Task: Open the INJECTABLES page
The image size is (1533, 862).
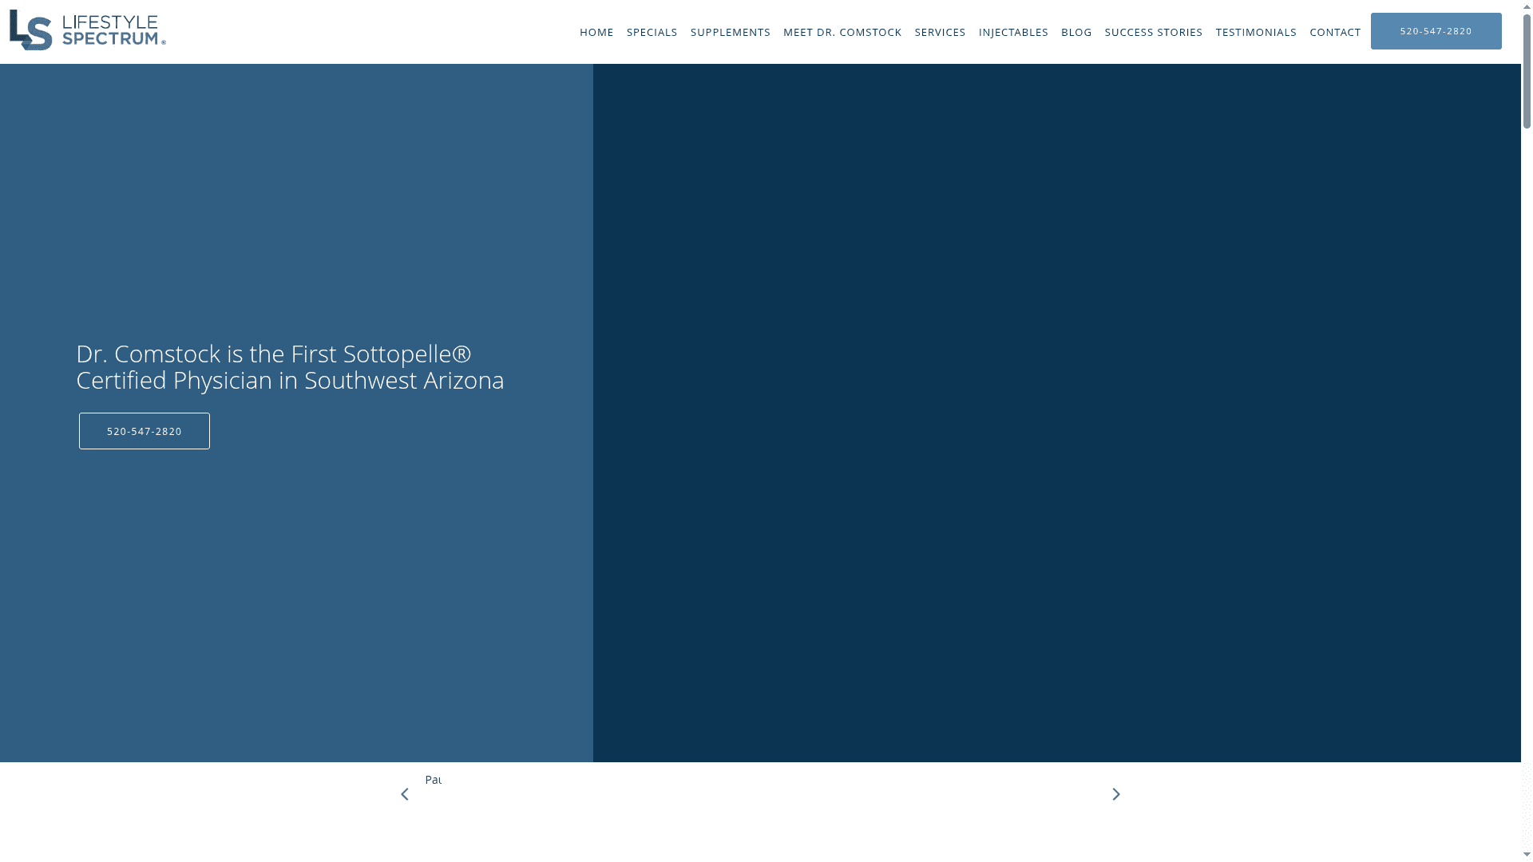Action: pos(1013,32)
